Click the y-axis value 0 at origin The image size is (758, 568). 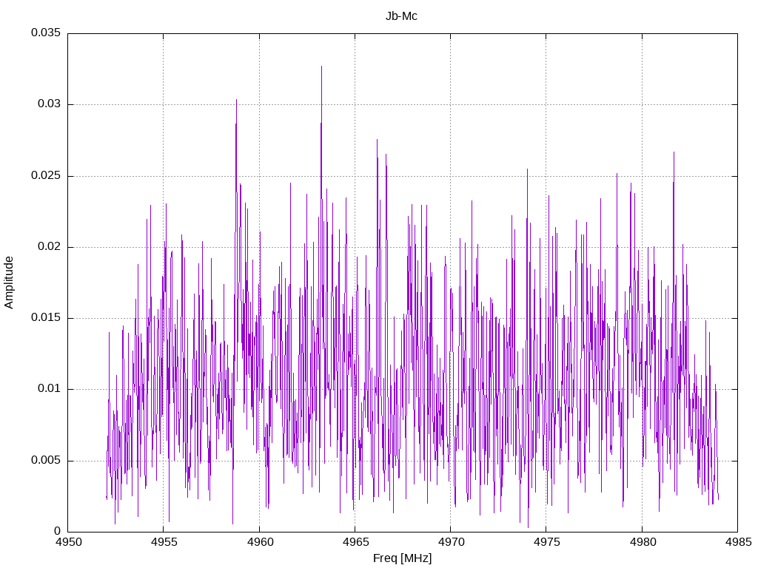click(58, 531)
